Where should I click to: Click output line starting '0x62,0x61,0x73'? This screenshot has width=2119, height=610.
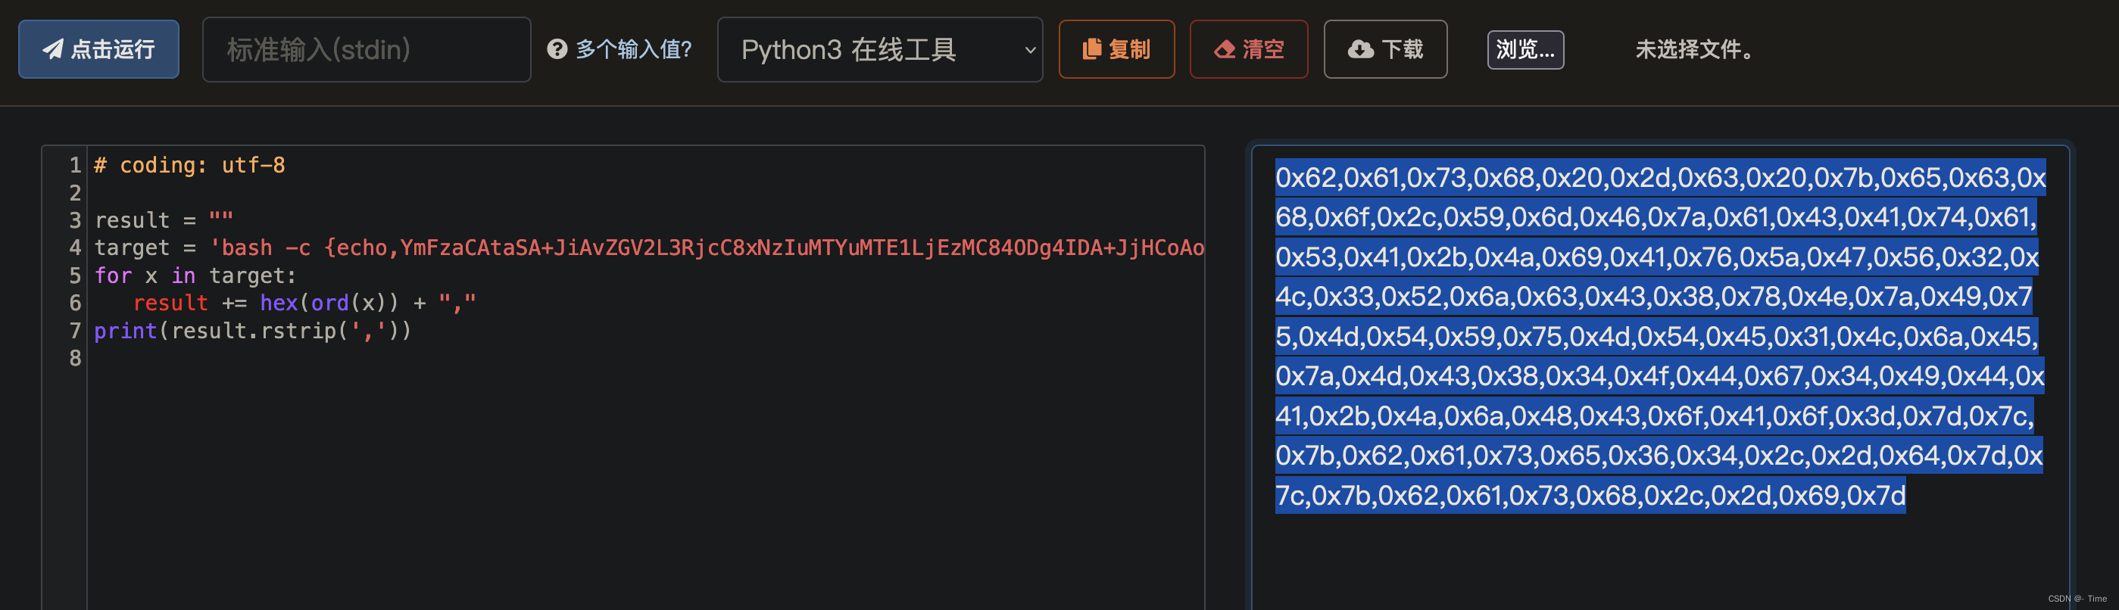[1660, 178]
